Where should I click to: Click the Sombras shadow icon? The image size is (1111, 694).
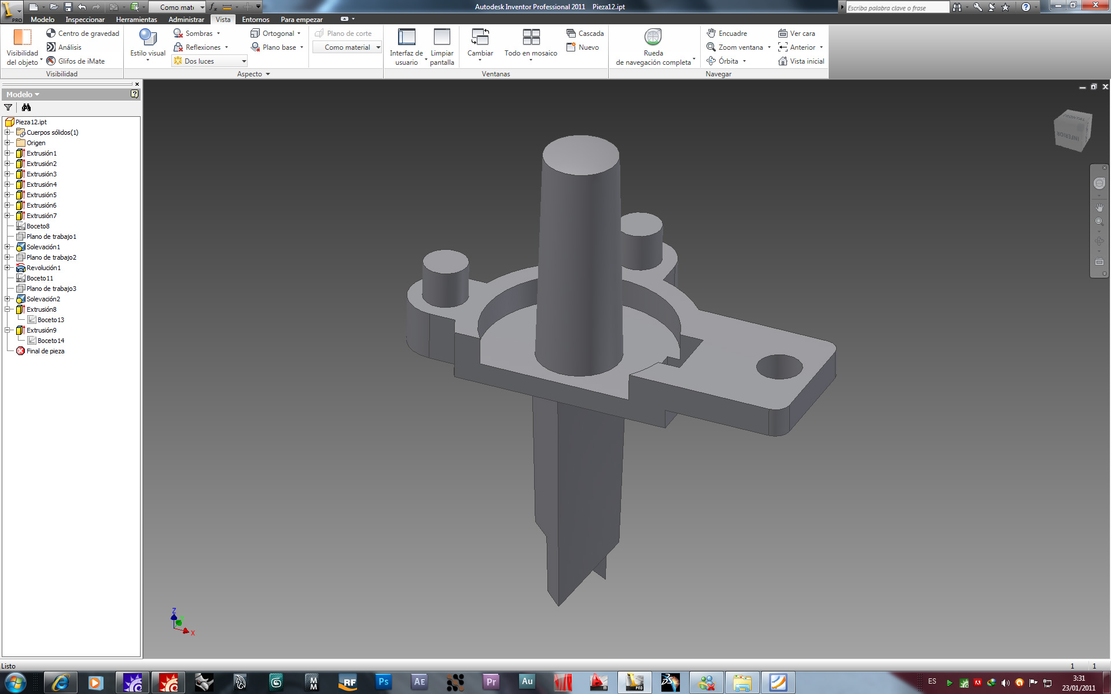point(178,34)
